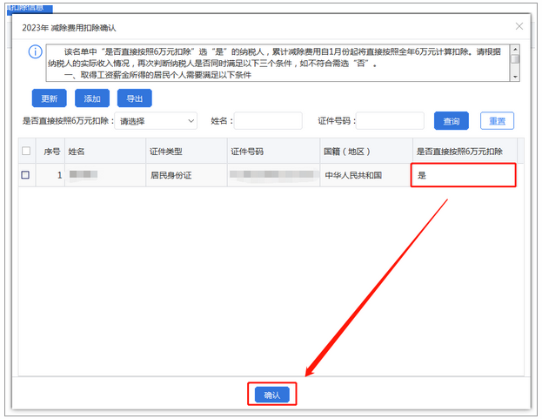Open the 是否直接按照6万元扣除 filter dropdown
The image size is (542, 419).
[157, 121]
